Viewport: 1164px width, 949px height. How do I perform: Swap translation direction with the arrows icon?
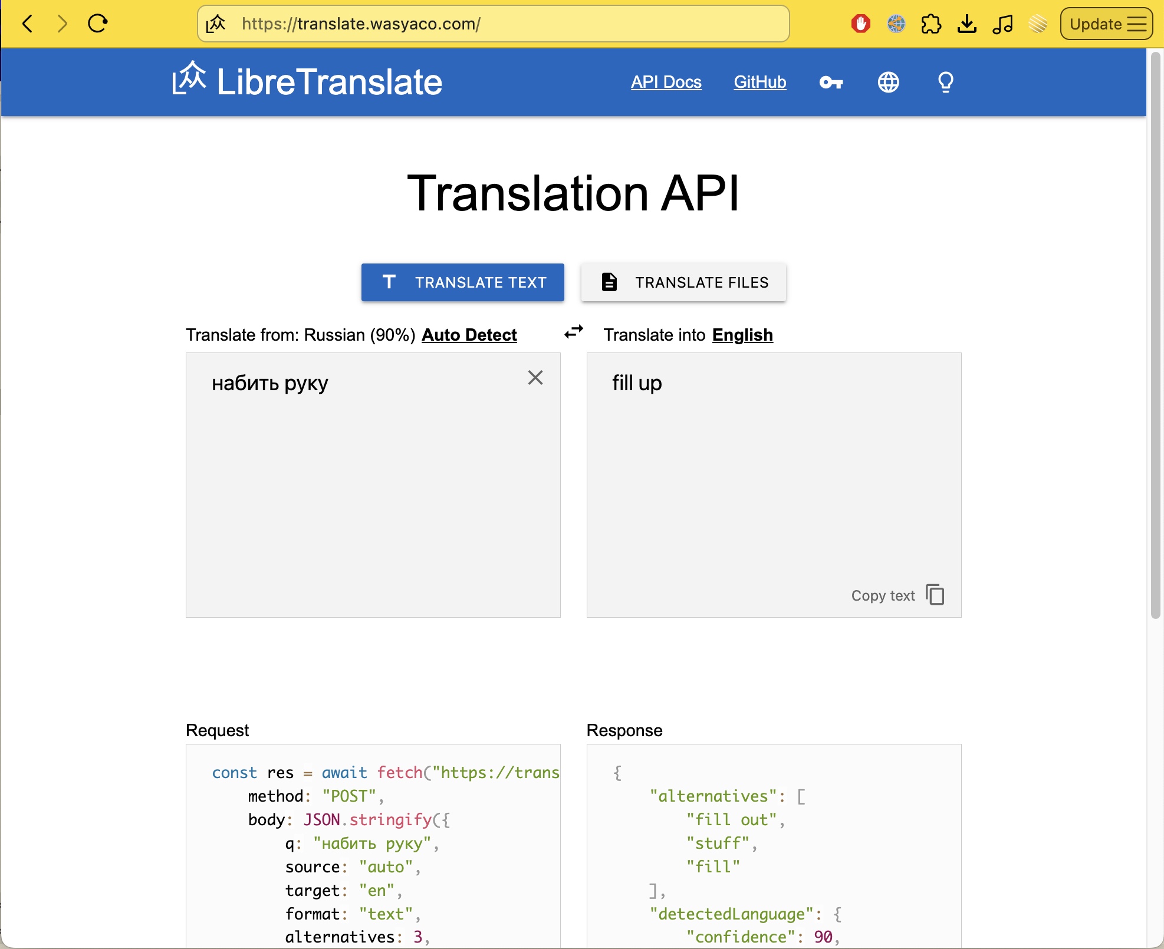(x=573, y=332)
